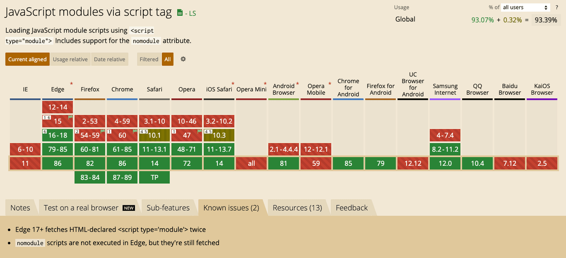Screen dimensions: 566x258
Task: Click the flag icon on Opera 47 cell
Action: click(x=200, y=131)
